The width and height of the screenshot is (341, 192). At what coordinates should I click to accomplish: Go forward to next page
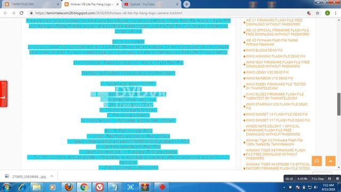coord(13,13)
